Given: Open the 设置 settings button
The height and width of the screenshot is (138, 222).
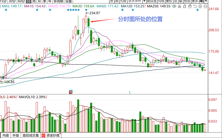Looking at the screenshot, I should [x=69, y=1].
